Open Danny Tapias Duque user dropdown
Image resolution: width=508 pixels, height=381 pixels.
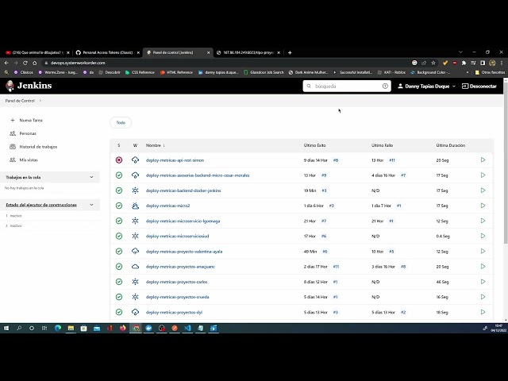tap(426, 87)
